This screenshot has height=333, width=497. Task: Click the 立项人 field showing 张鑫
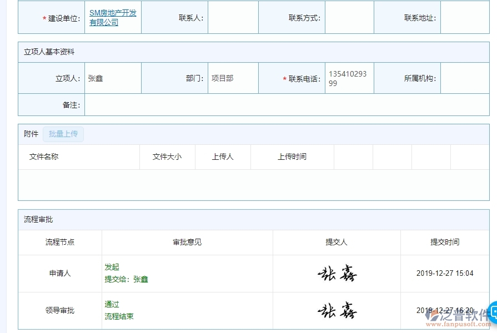point(111,78)
